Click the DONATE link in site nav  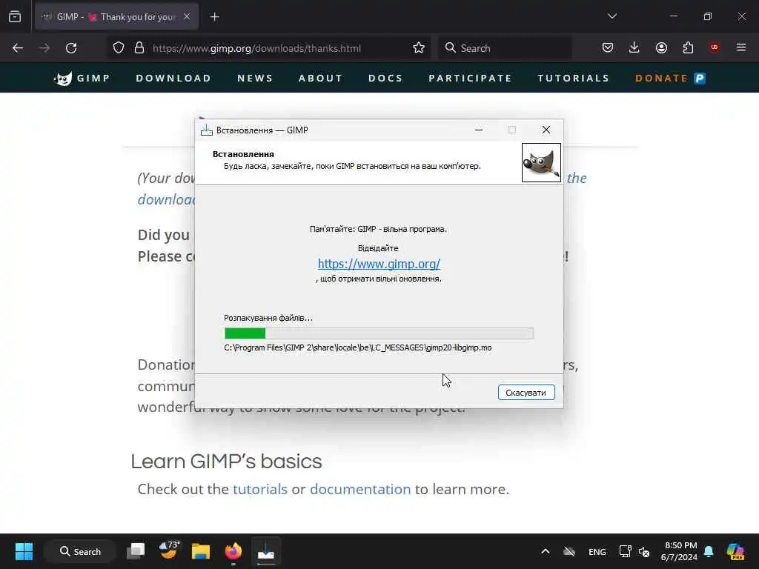[x=661, y=79]
